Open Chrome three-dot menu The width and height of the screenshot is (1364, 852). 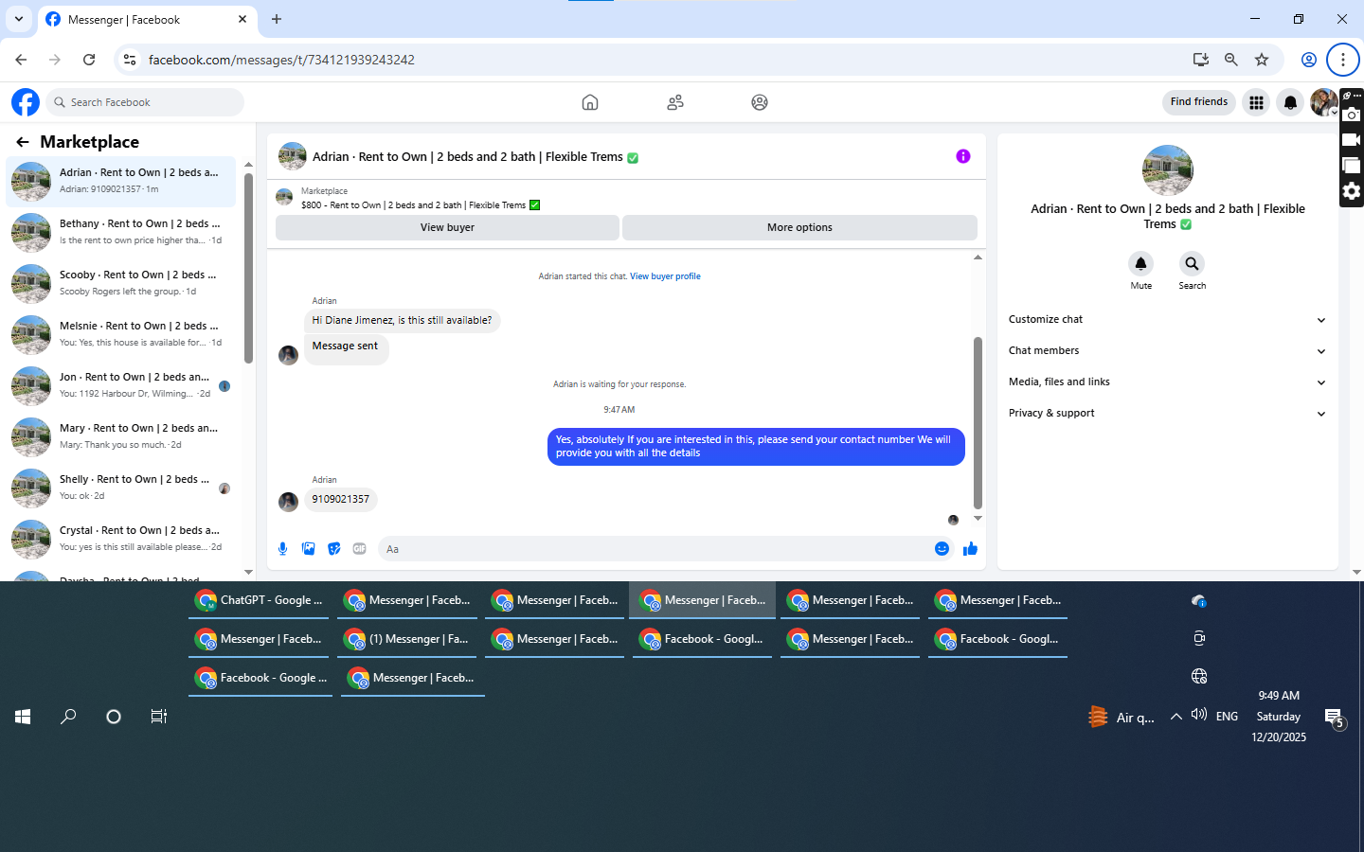tap(1343, 60)
